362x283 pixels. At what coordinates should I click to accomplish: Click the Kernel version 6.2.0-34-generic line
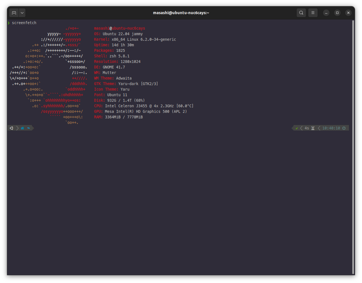(x=135, y=40)
